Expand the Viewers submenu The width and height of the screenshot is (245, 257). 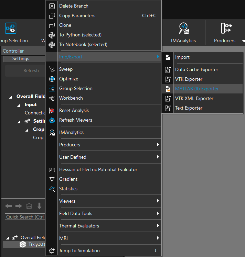(x=103, y=201)
